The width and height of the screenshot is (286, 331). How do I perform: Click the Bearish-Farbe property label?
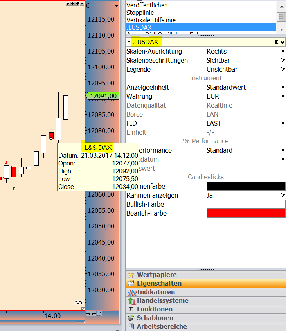(x=146, y=213)
